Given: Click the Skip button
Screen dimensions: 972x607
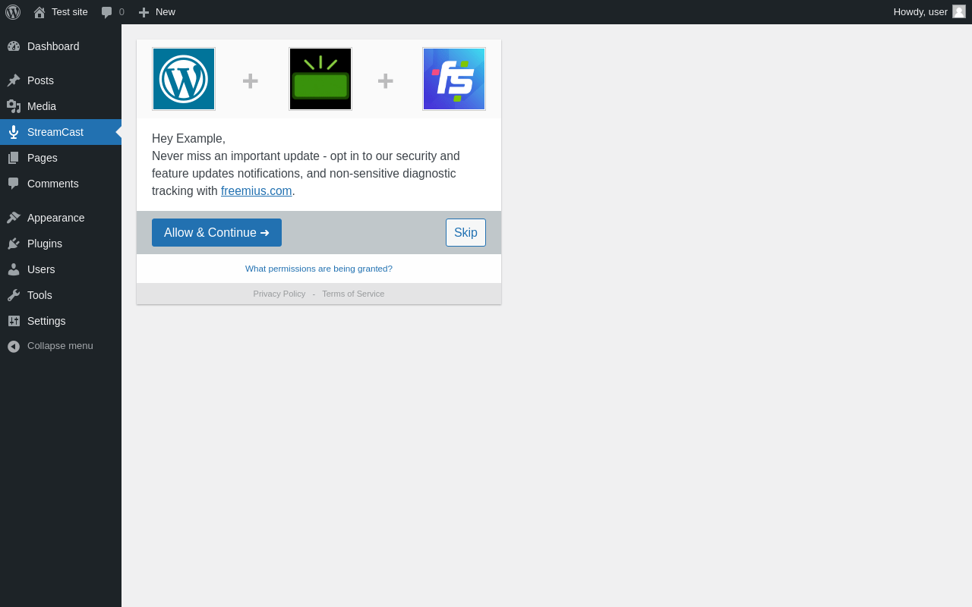Looking at the screenshot, I should (x=465, y=232).
